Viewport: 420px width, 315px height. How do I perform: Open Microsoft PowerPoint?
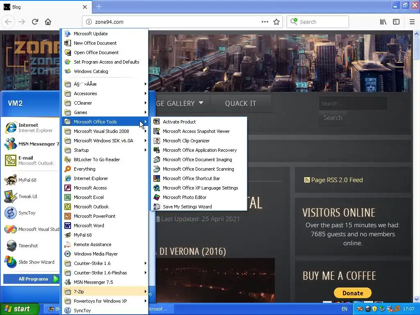pos(105,216)
